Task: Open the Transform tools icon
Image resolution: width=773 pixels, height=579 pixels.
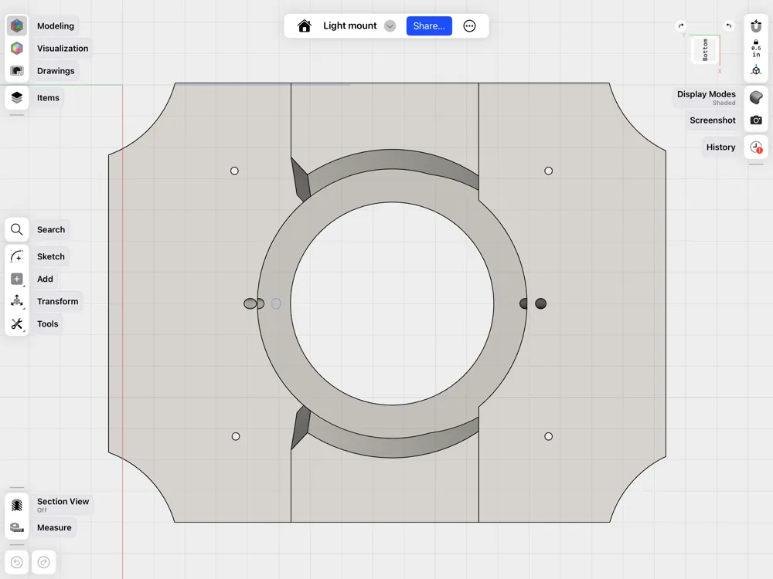Action: point(17,301)
